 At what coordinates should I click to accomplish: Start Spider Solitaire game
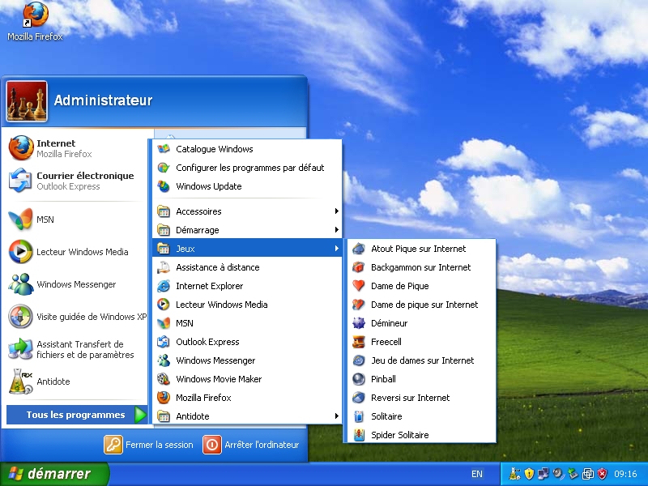click(x=399, y=435)
